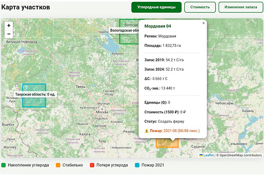Click the Вологодская обл tooltip label

(124, 30)
